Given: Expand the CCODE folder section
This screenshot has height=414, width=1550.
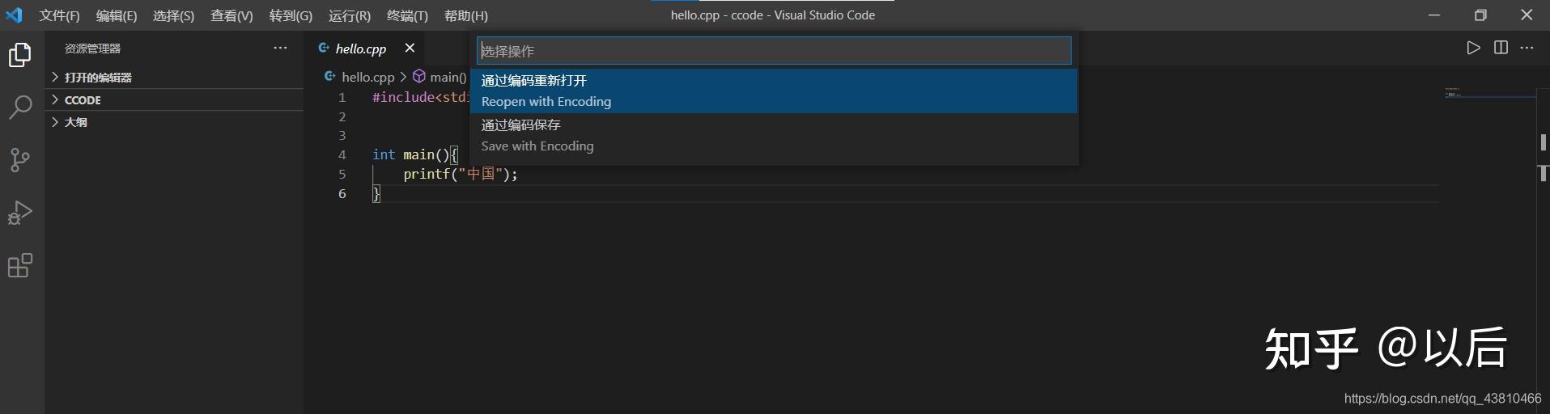Looking at the screenshot, I should pos(83,100).
